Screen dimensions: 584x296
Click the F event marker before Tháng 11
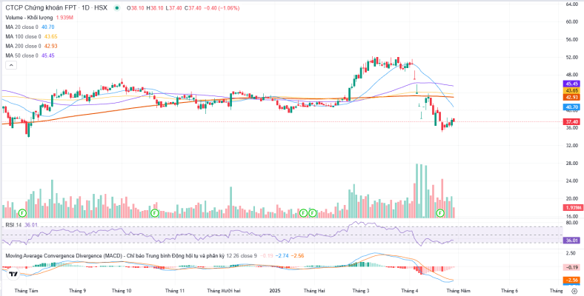(x=155, y=213)
